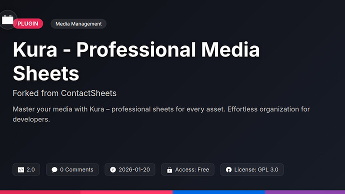Click the access lock icon
Screen dimensions: 345x194
point(169,169)
